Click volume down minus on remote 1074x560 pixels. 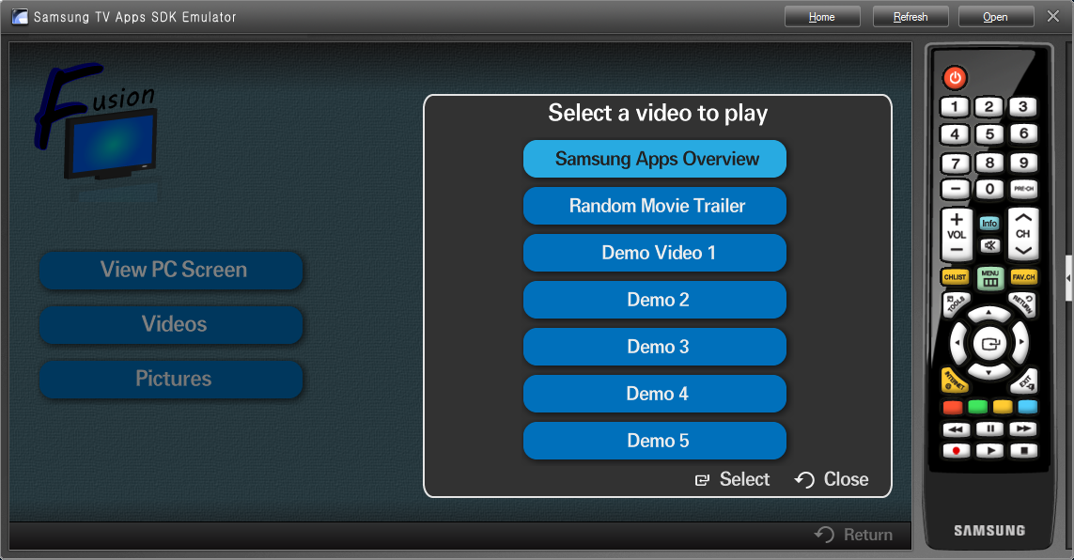[x=957, y=250]
